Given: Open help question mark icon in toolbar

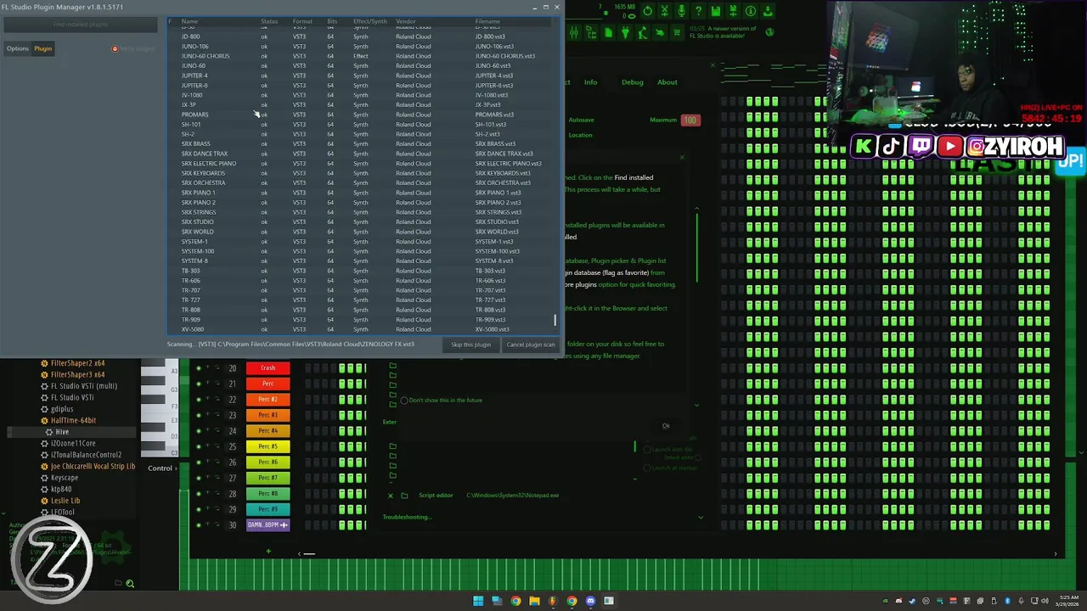Looking at the screenshot, I should point(699,11).
